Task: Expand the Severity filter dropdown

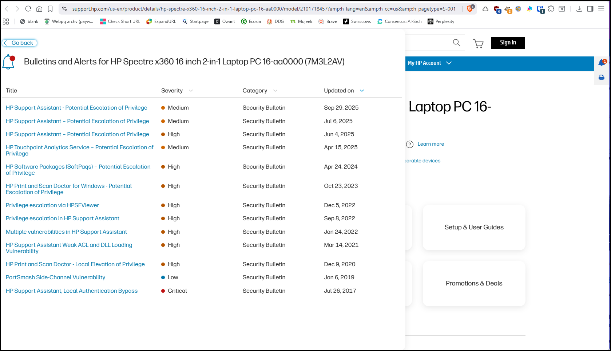Action: [191, 91]
